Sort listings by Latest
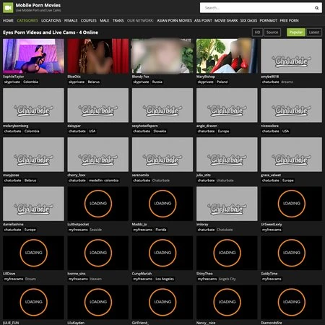The image size is (325, 325). [314, 32]
